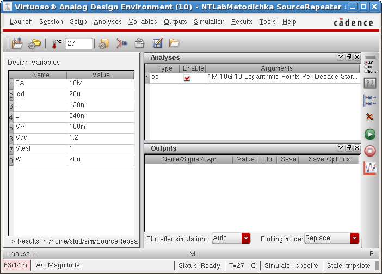382x274 pixels.
Task: Click the Name column header in Design Variables
Action: click(40, 75)
